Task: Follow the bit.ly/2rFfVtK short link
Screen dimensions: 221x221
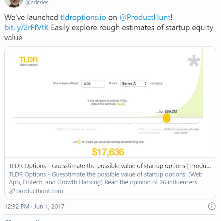Action: (x=27, y=28)
